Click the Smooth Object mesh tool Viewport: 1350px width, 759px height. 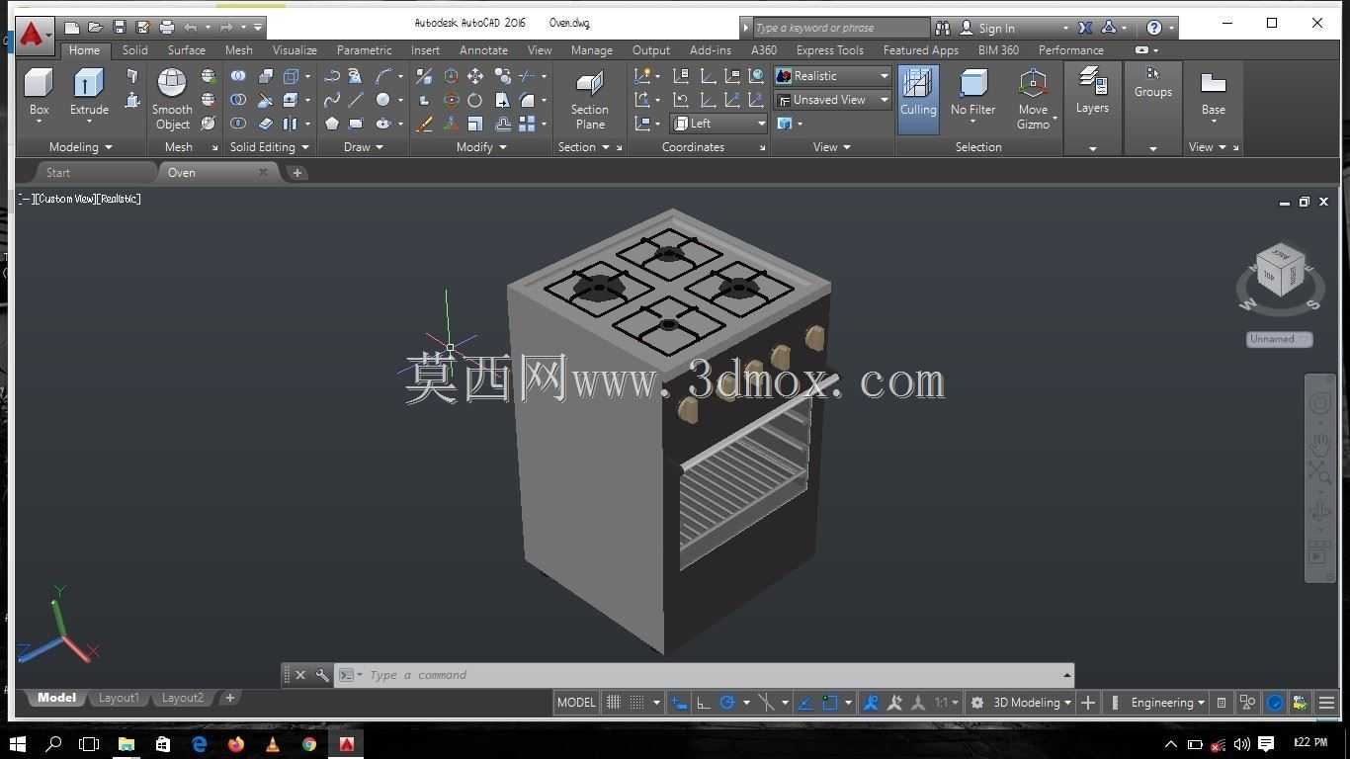click(x=172, y=99)
